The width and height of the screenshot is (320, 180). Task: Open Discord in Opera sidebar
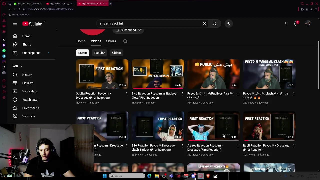pos(4,73)
